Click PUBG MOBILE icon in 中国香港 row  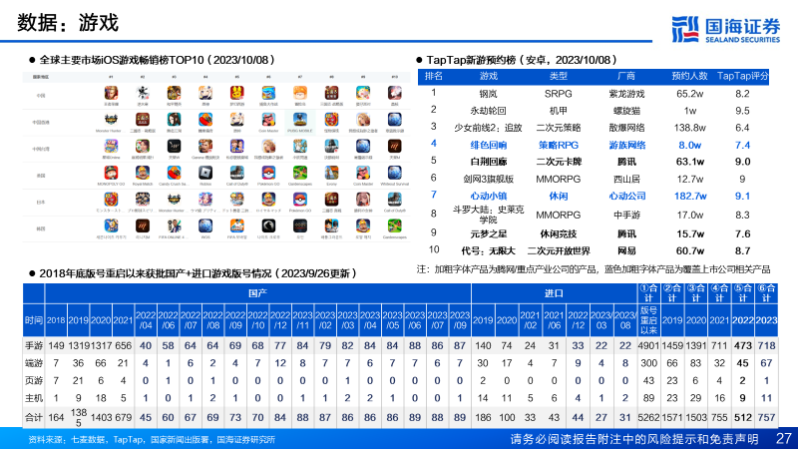[300, 120]
